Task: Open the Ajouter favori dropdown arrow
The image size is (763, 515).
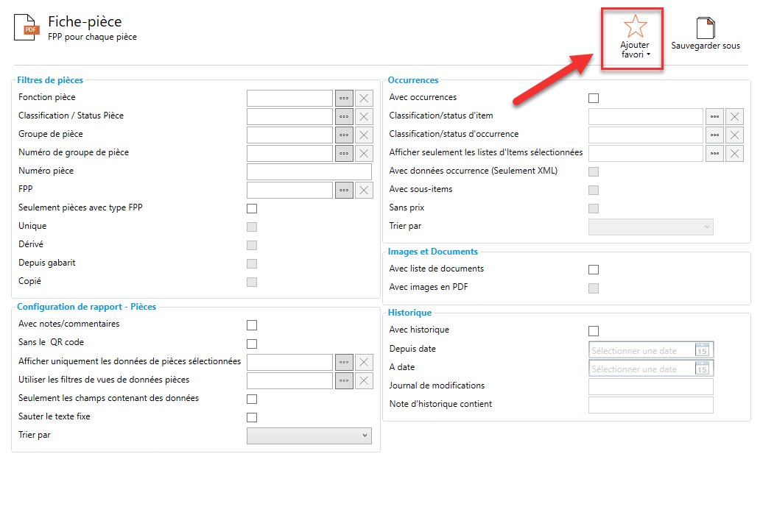Action: click(648, 55)
